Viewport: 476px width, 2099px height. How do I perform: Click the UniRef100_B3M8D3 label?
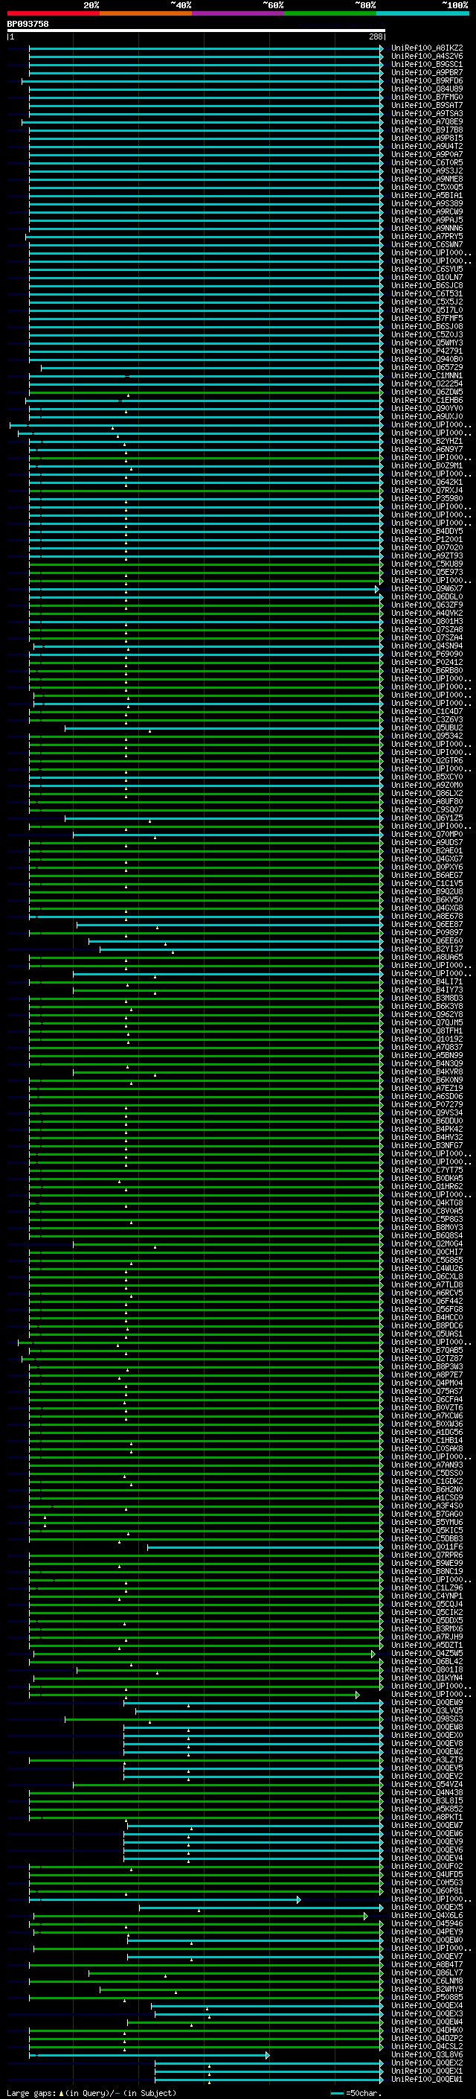pos(427,998)
